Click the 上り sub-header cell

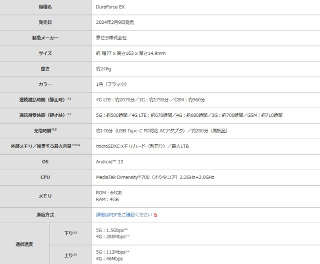70,255
